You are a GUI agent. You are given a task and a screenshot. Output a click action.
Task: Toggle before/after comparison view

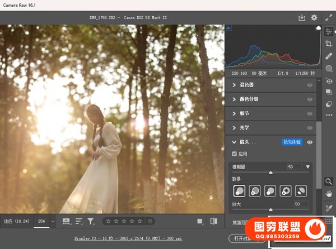click(213, 221)
